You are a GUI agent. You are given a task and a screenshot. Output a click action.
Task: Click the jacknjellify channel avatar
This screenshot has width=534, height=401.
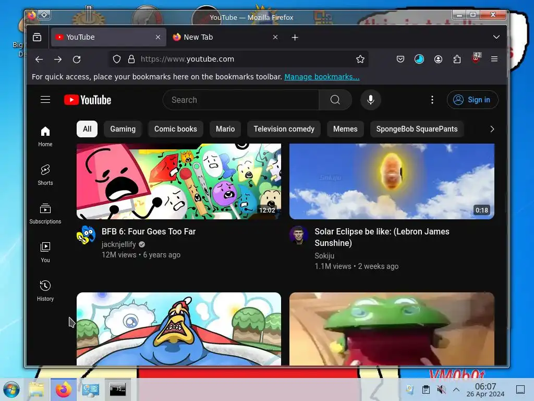(86, 235)
